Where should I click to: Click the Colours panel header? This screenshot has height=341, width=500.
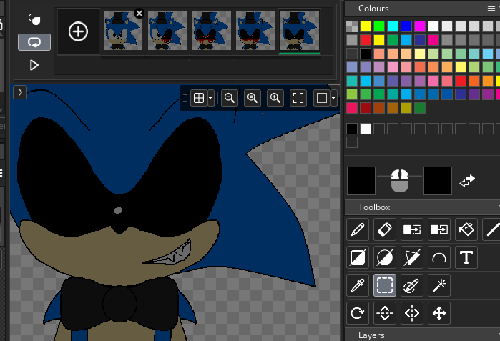422,9
